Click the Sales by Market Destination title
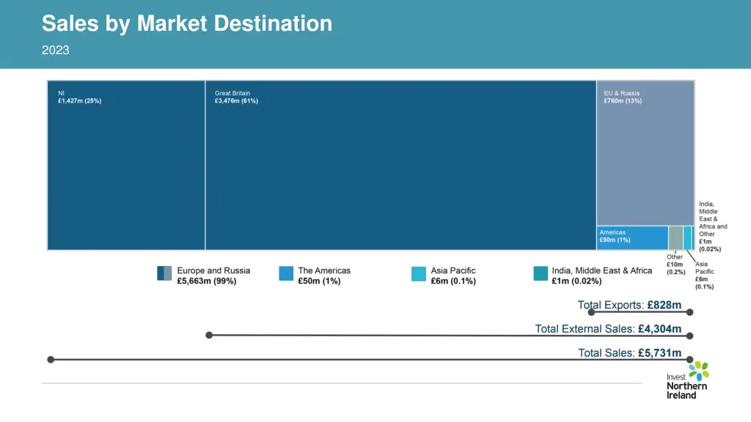 pos(187,23)
